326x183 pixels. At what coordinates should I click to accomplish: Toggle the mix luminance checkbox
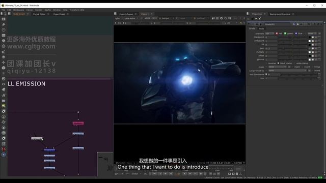[x=266, y=74]
